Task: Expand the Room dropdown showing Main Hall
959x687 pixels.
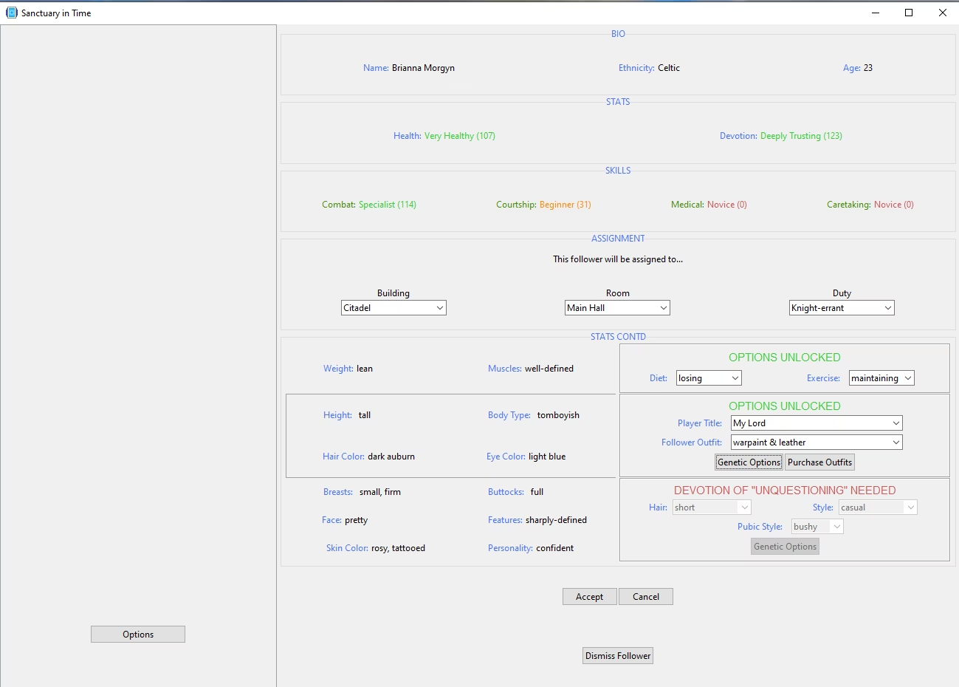Action: 617,308
